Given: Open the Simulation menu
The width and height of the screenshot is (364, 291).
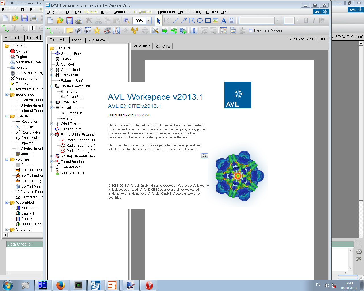Looking at the screenshot, I should 122,12.
